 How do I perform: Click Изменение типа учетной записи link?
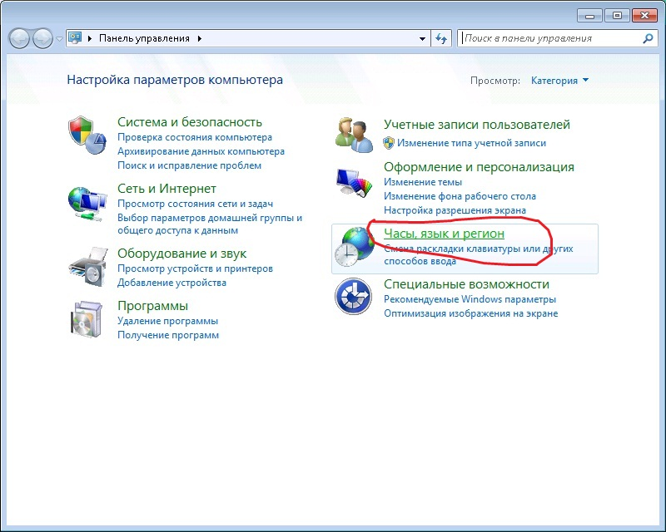tap(471, 144)
